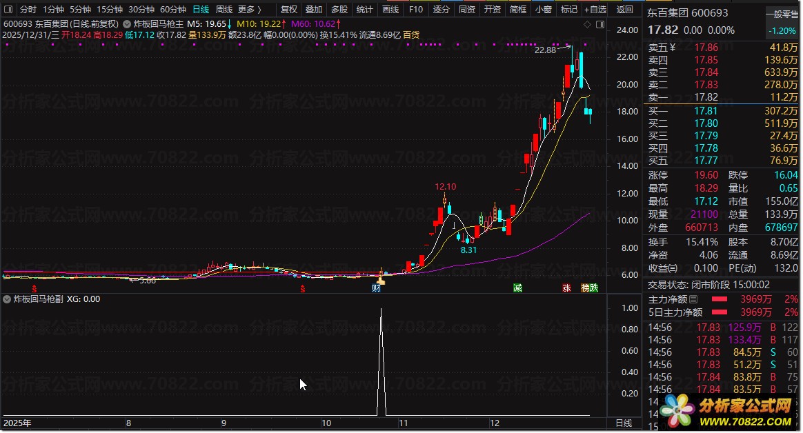803x433 pixels.
Task: Open 复权 adjustment menu
Action: click(x=289, y=9)
